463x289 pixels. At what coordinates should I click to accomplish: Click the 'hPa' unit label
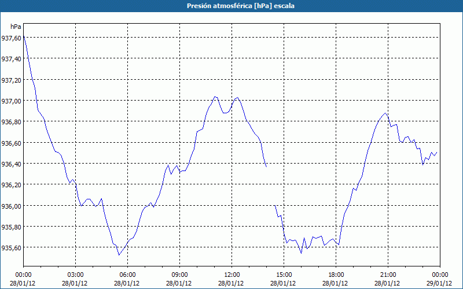(16, 27)
